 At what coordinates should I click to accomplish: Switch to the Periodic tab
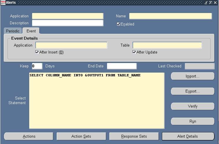13,31
